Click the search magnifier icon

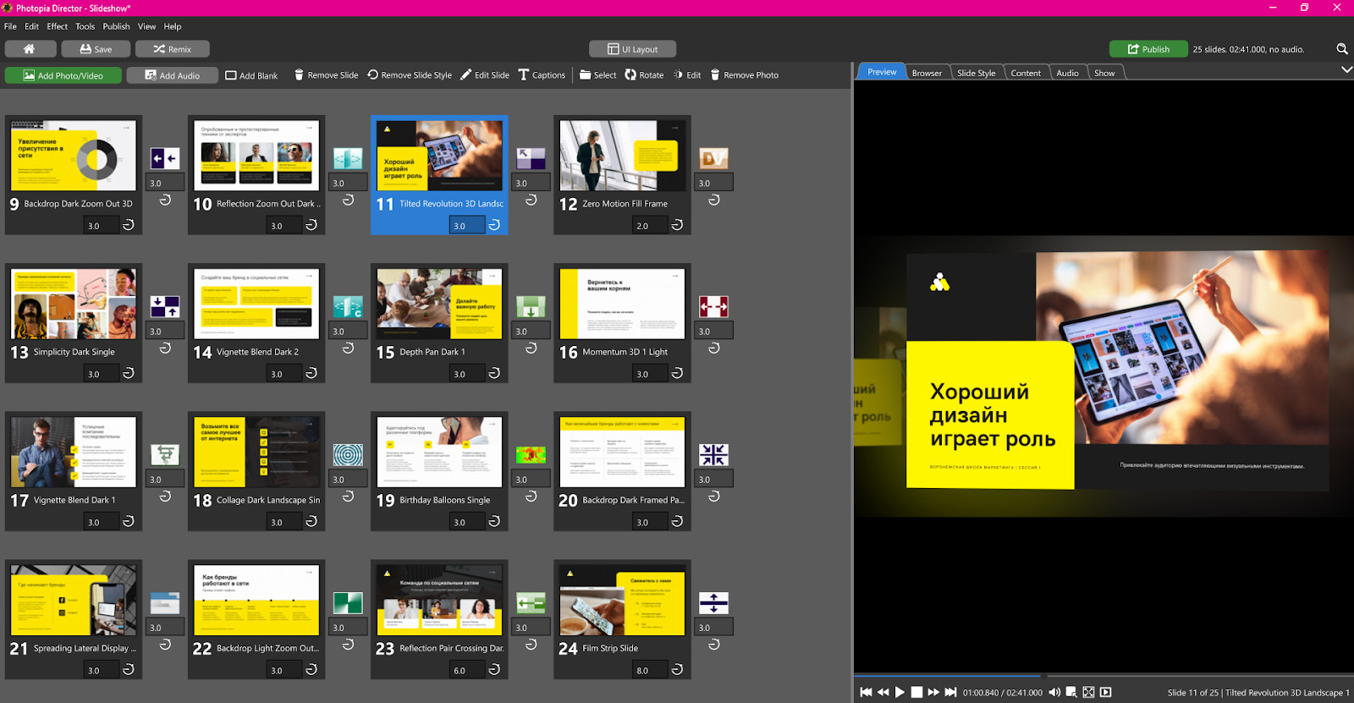(1341, 49)
